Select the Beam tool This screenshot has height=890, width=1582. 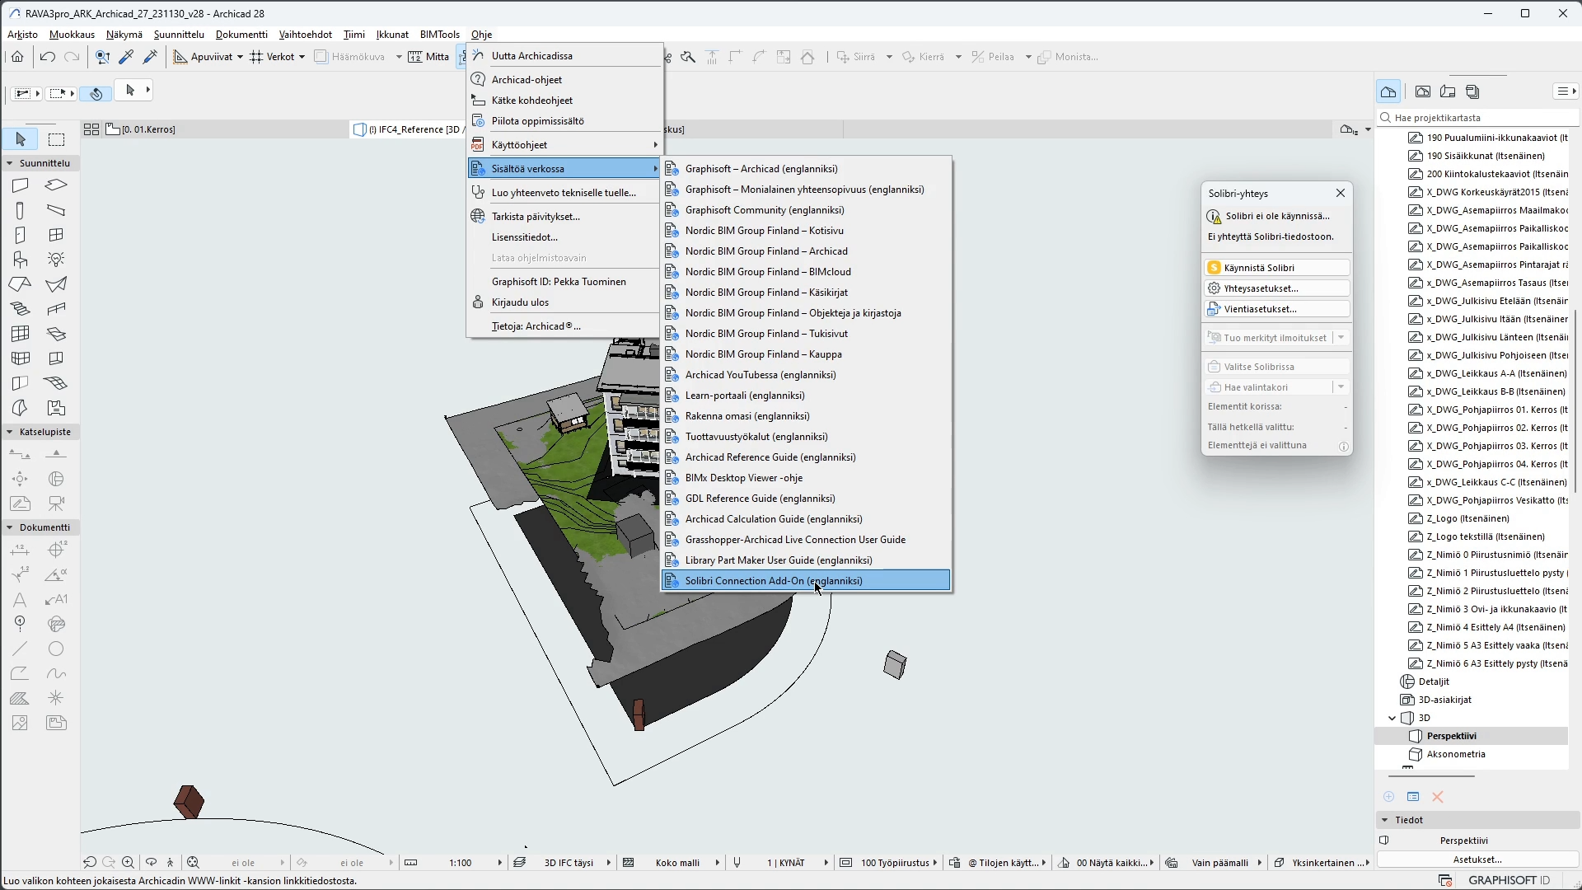(56, 210)
